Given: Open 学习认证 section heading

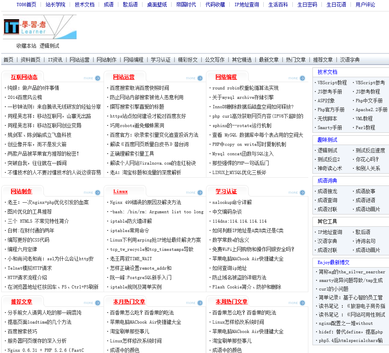Looking at the screenshot, I should [226, 191].
